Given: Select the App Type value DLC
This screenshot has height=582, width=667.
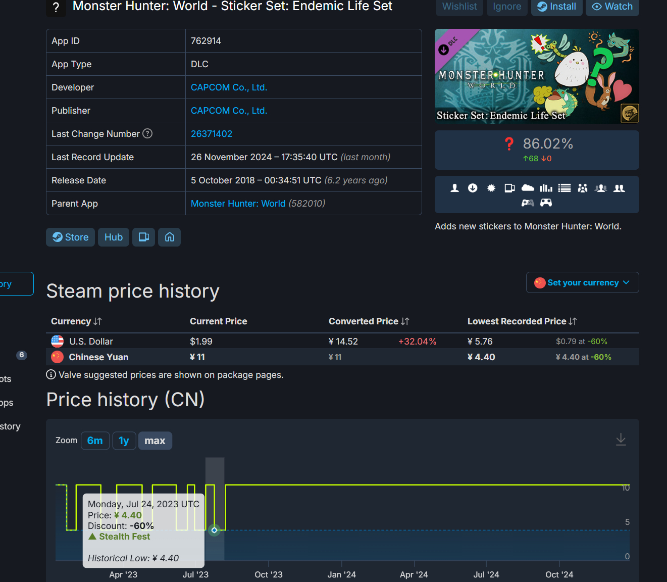Looking at the screenshot, I should [x=199, y=64].
